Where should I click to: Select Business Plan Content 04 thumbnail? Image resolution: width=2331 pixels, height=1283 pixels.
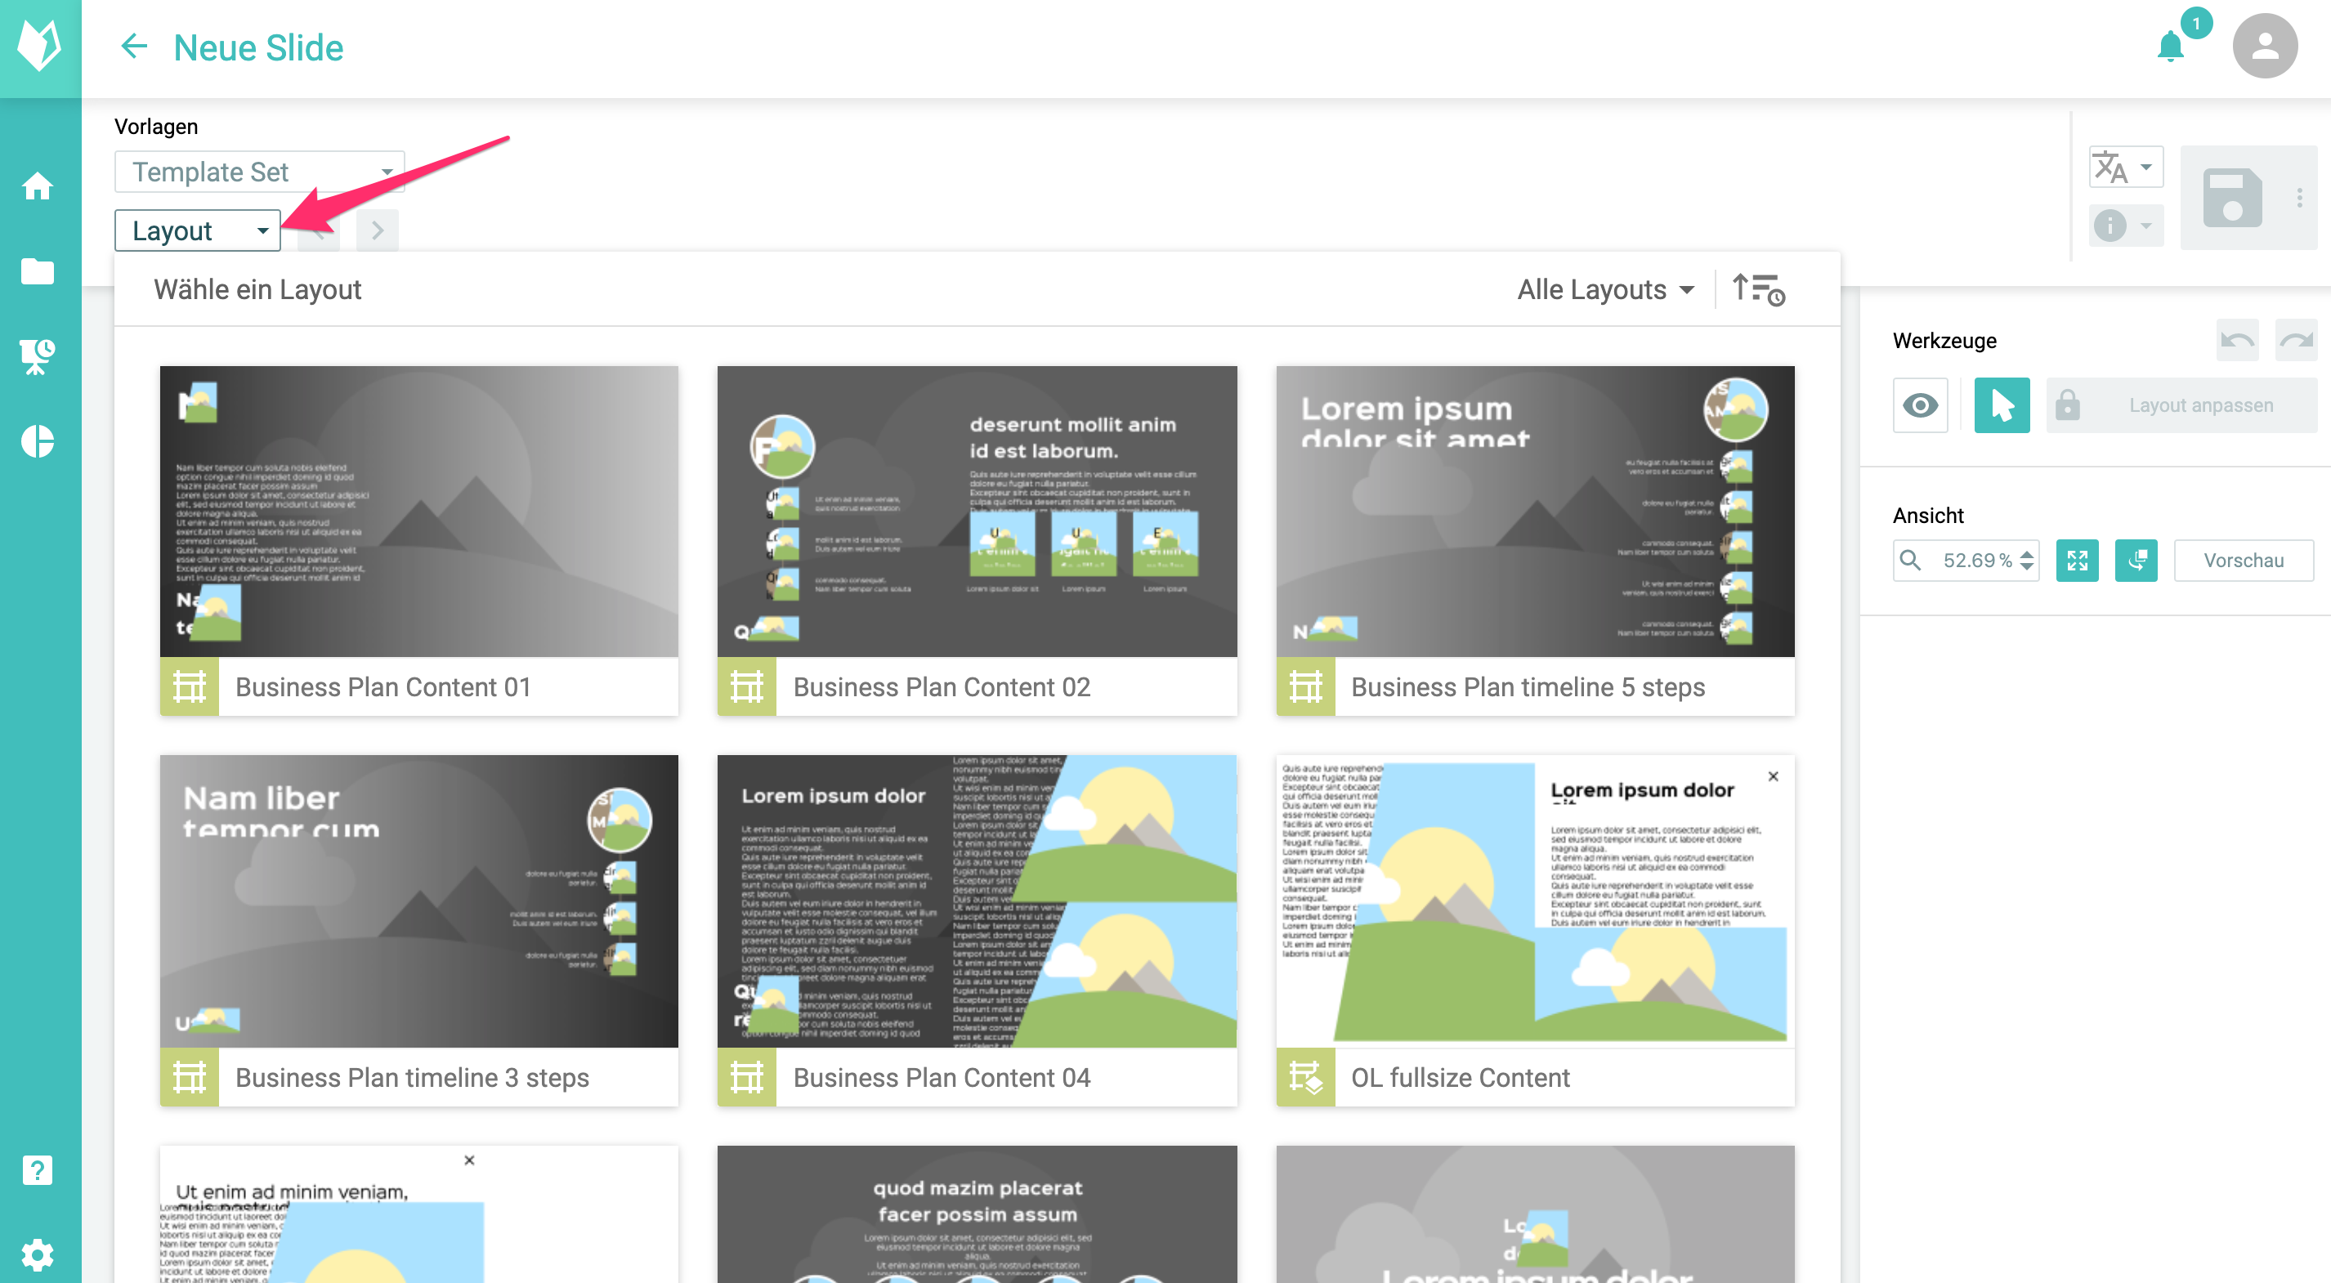tap(978, 901)
